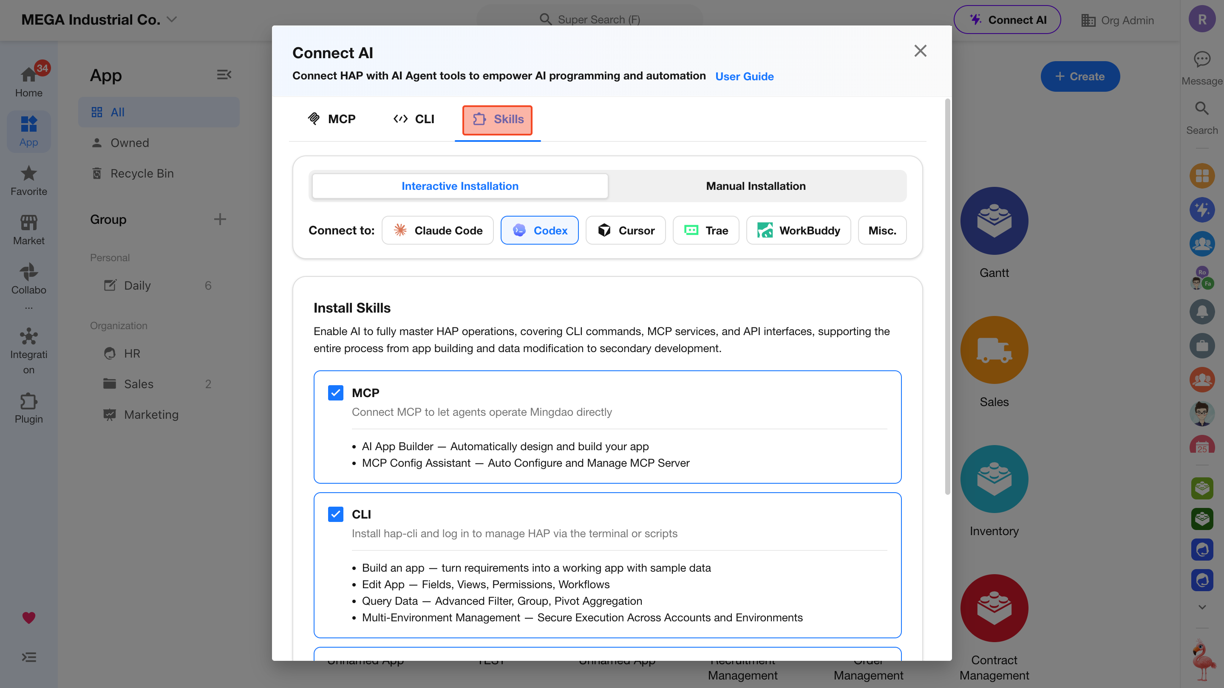Switch to Manual Installation mode

(756, 186)
